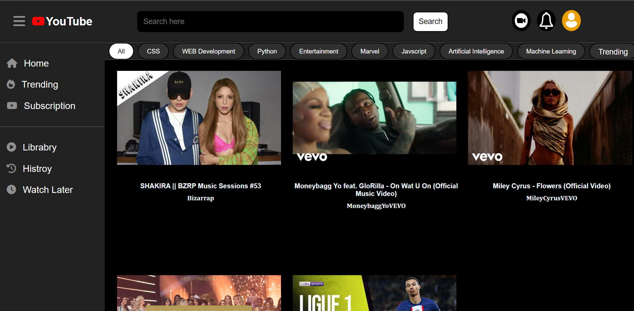Select the Marvel category chip
The width and height of the screenshot is (634, 311).
pyautogui.click(x=369, y=51)
